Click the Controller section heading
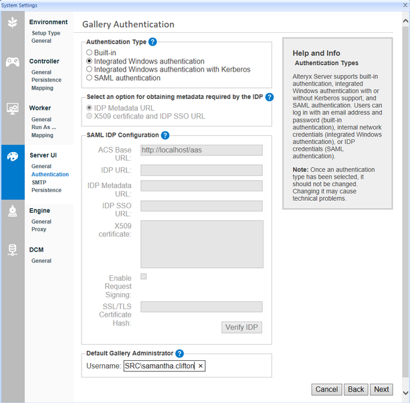 coord(44,61)
